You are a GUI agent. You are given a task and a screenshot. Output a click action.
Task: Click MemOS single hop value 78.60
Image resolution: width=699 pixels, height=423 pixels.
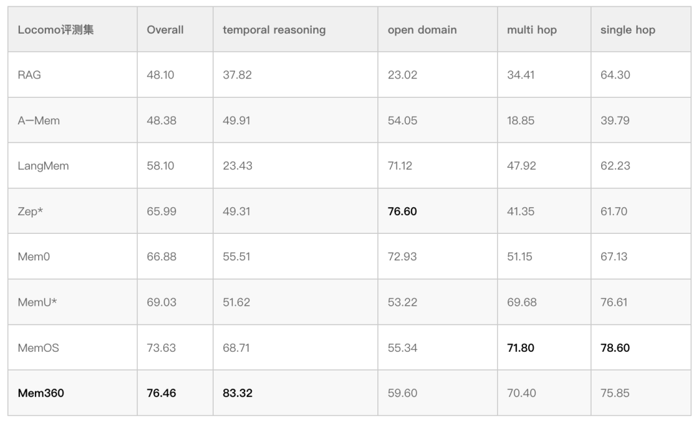(615, 348)
